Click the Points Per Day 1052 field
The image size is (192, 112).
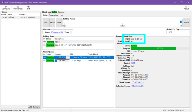(x=178, y=32)
